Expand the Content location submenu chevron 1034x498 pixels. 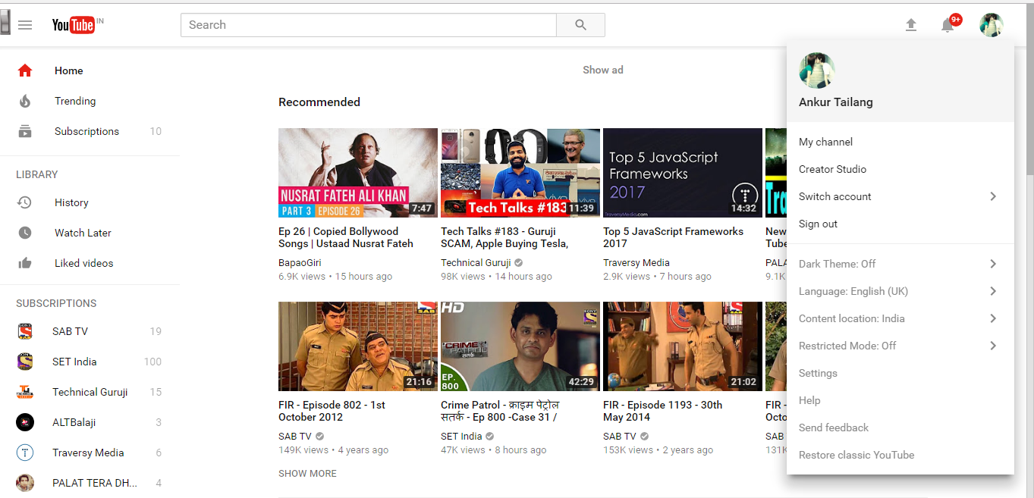click(x=993, y=318)
